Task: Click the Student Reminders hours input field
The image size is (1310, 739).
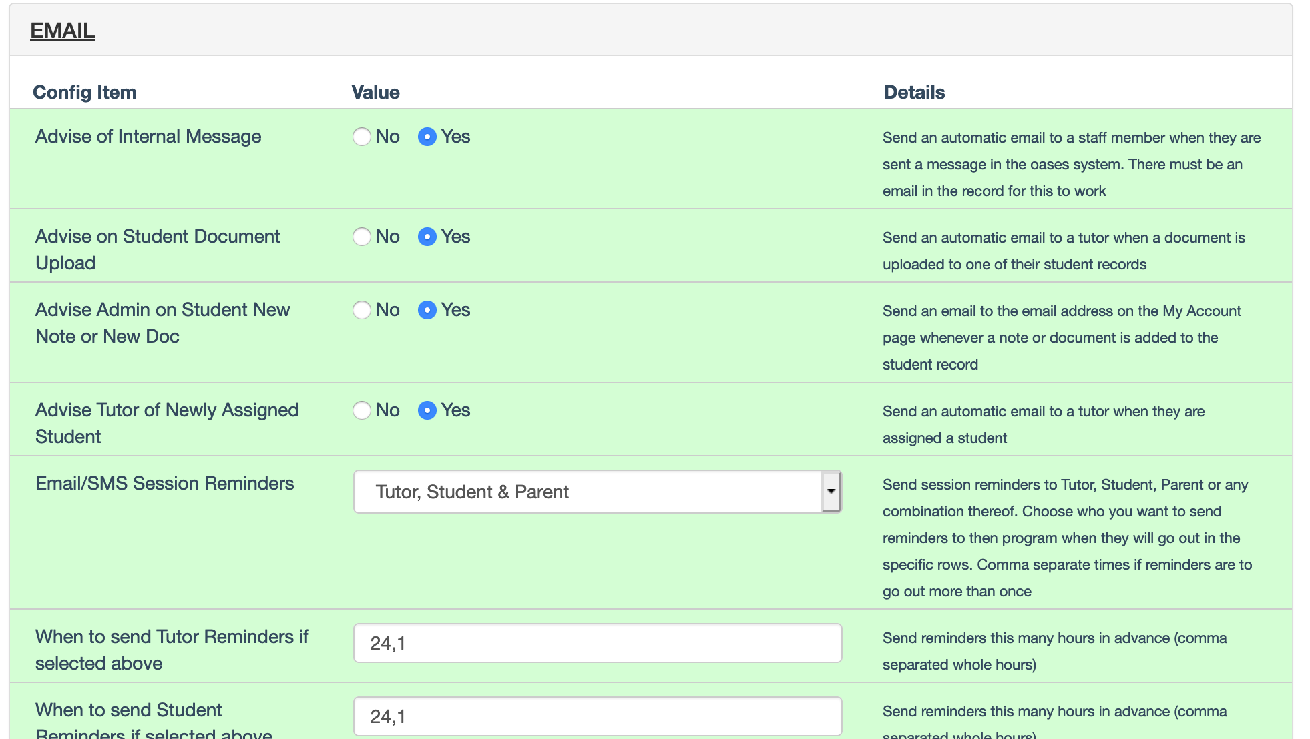Action: coord(597,716)
